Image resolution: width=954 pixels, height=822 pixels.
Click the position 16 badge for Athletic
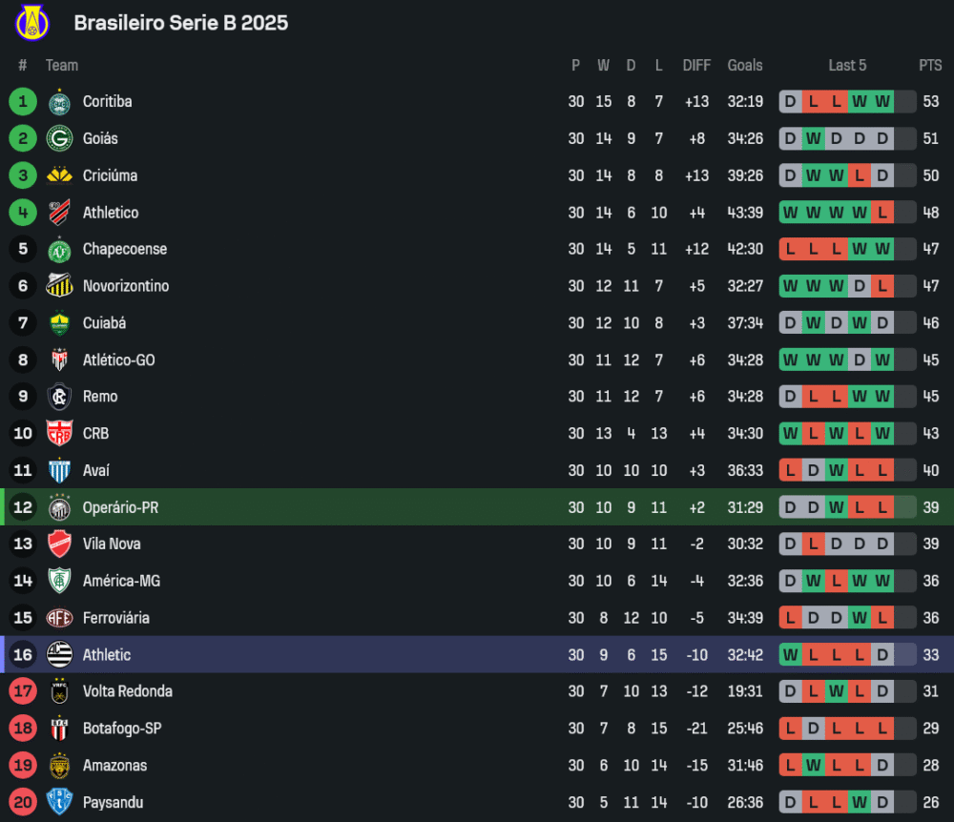[23, 655]
